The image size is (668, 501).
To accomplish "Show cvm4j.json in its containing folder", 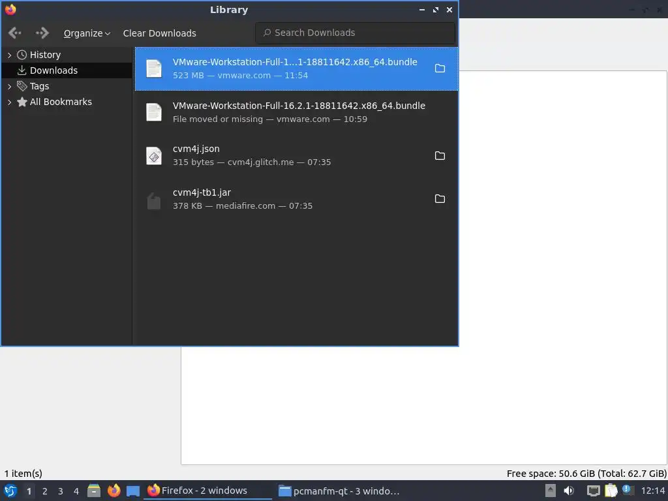I will coord(440,155).
